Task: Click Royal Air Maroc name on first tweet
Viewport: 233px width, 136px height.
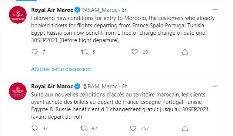Action: (52, 10)
